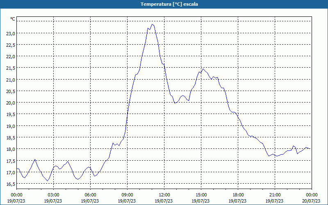Click the 17,0 y-axis value
The width and height of the screenshot is (328, 205).
(10, 173)
